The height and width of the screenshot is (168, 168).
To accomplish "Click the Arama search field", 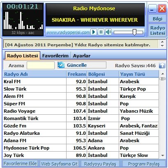I will 41,65.
